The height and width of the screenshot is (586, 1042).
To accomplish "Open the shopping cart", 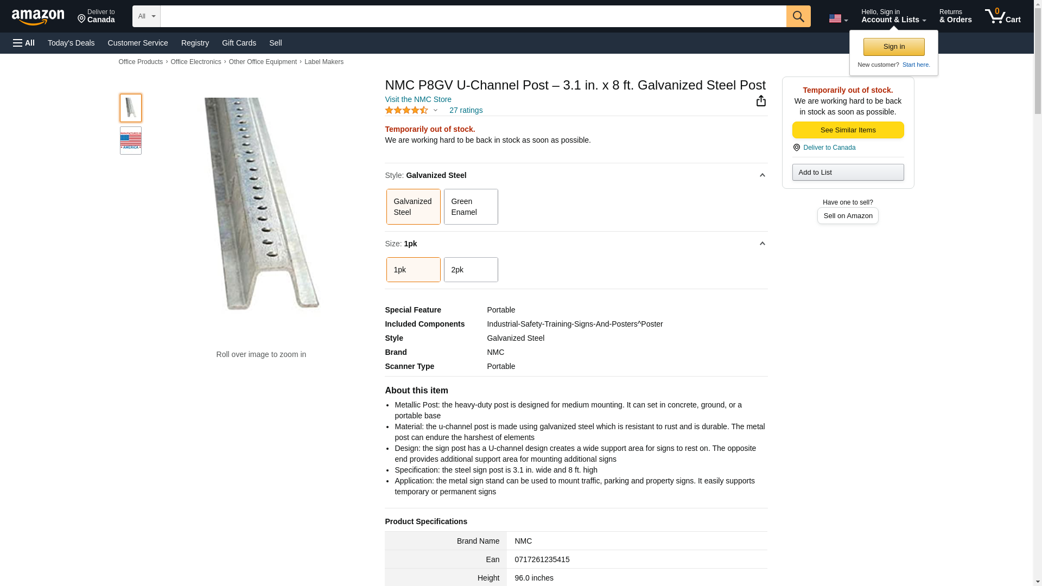I will (x=1002, y=16).
